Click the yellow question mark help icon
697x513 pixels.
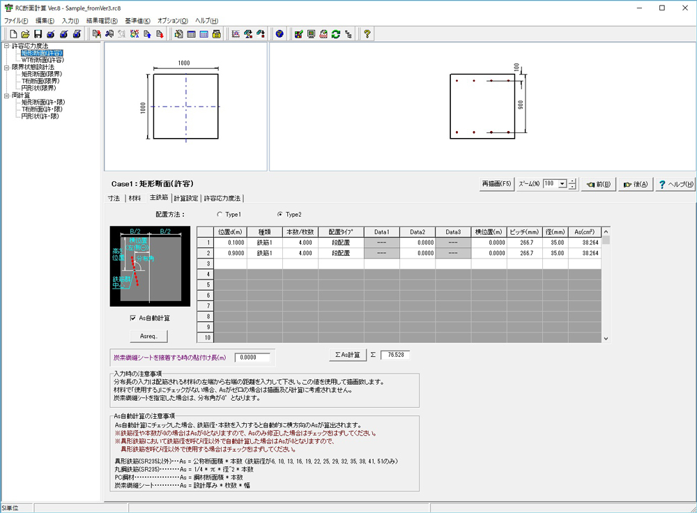pos(367,33)
